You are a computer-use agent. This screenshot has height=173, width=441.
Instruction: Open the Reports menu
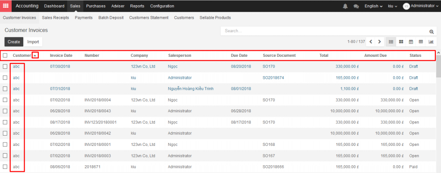click(x=137, y=6)
